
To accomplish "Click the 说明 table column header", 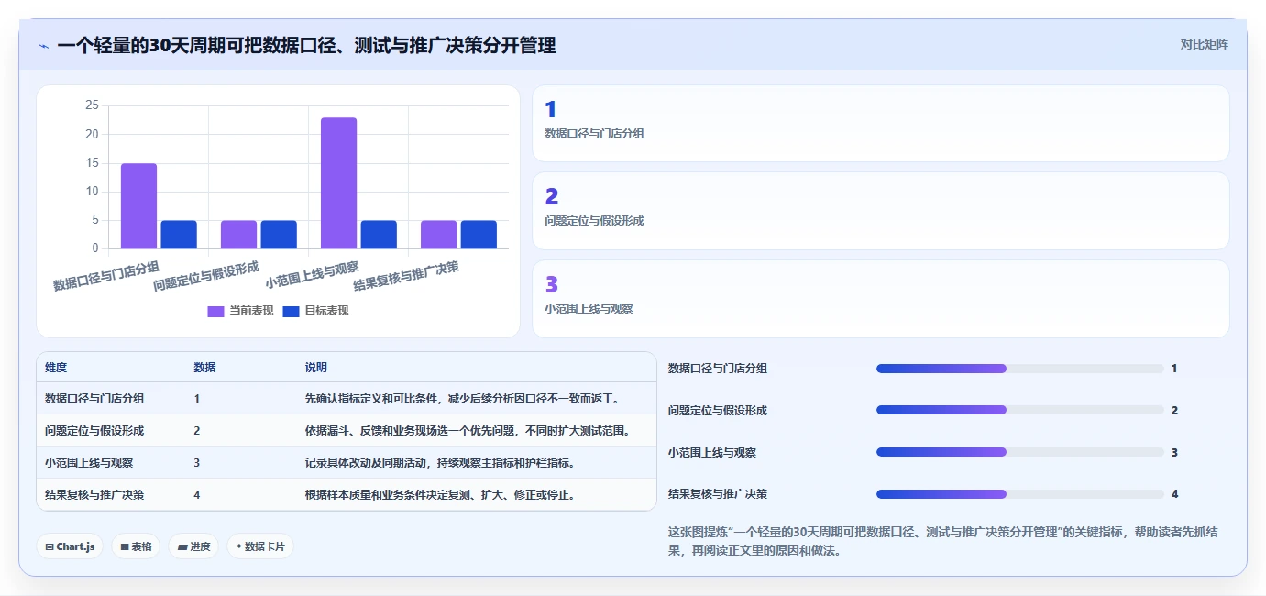I will coord(316,368).
